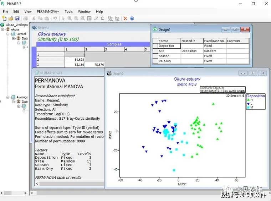Open the Tools menu
The height and width of the screenshot is (201, 271).
[68, 11]
